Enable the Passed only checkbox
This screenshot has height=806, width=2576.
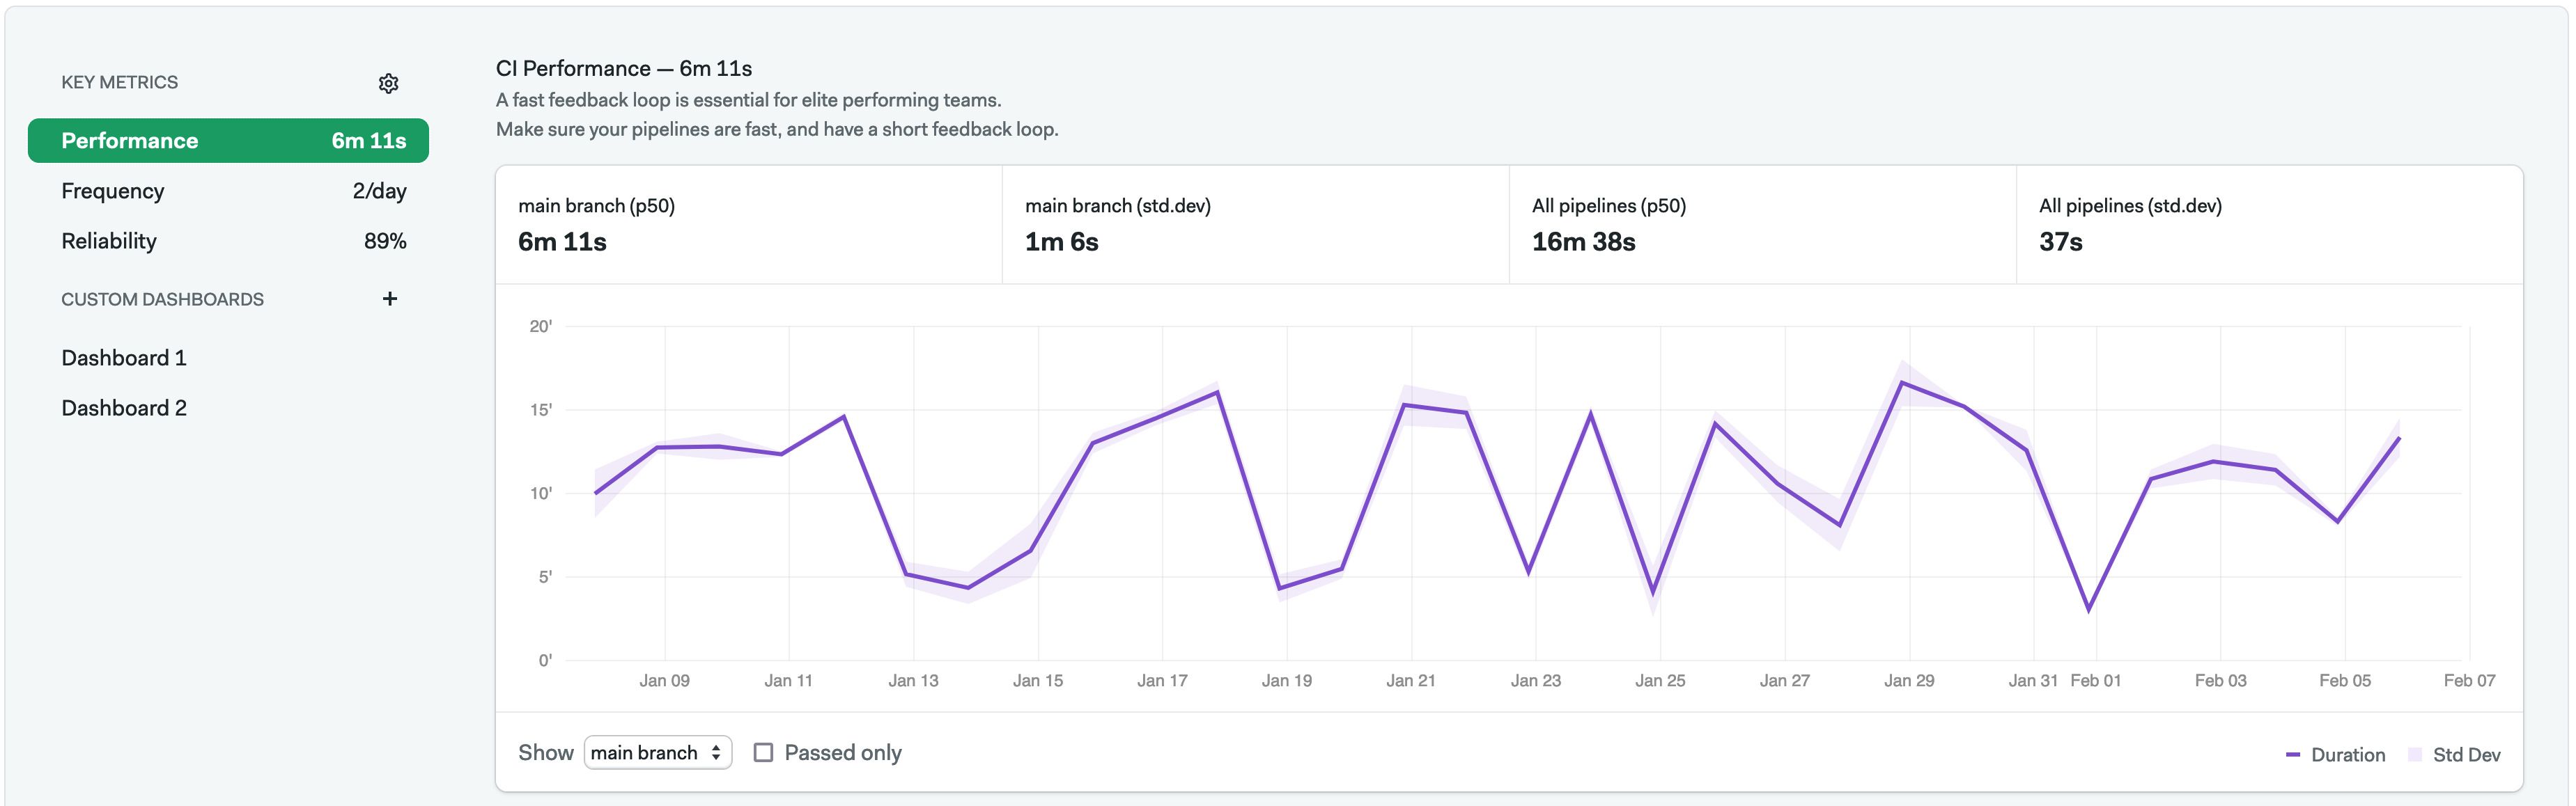coord(763,752)
